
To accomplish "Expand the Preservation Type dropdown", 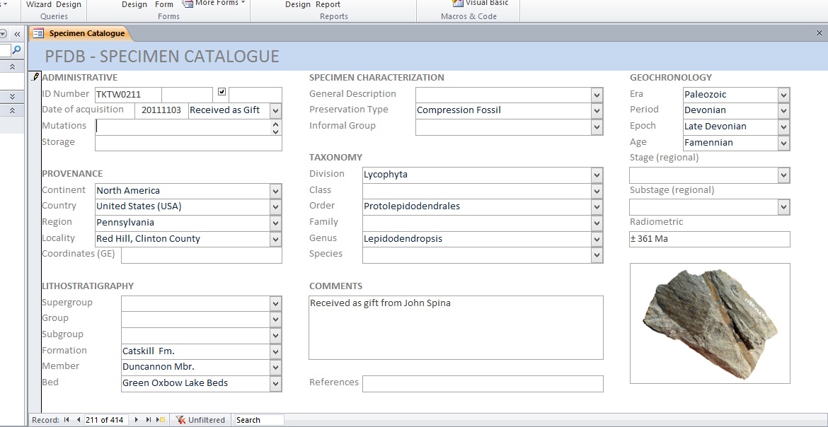I will click(x=597, y=111).
